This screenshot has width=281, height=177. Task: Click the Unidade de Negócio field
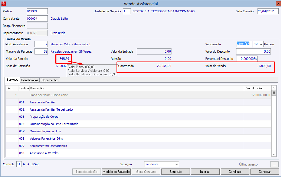point(127,11)
